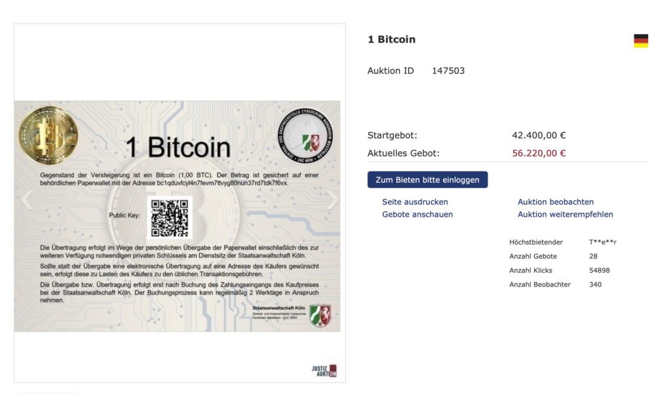Click the current bid amount 56.220,00 €
The image size is (671, 394).
click(x=539, y=153)
